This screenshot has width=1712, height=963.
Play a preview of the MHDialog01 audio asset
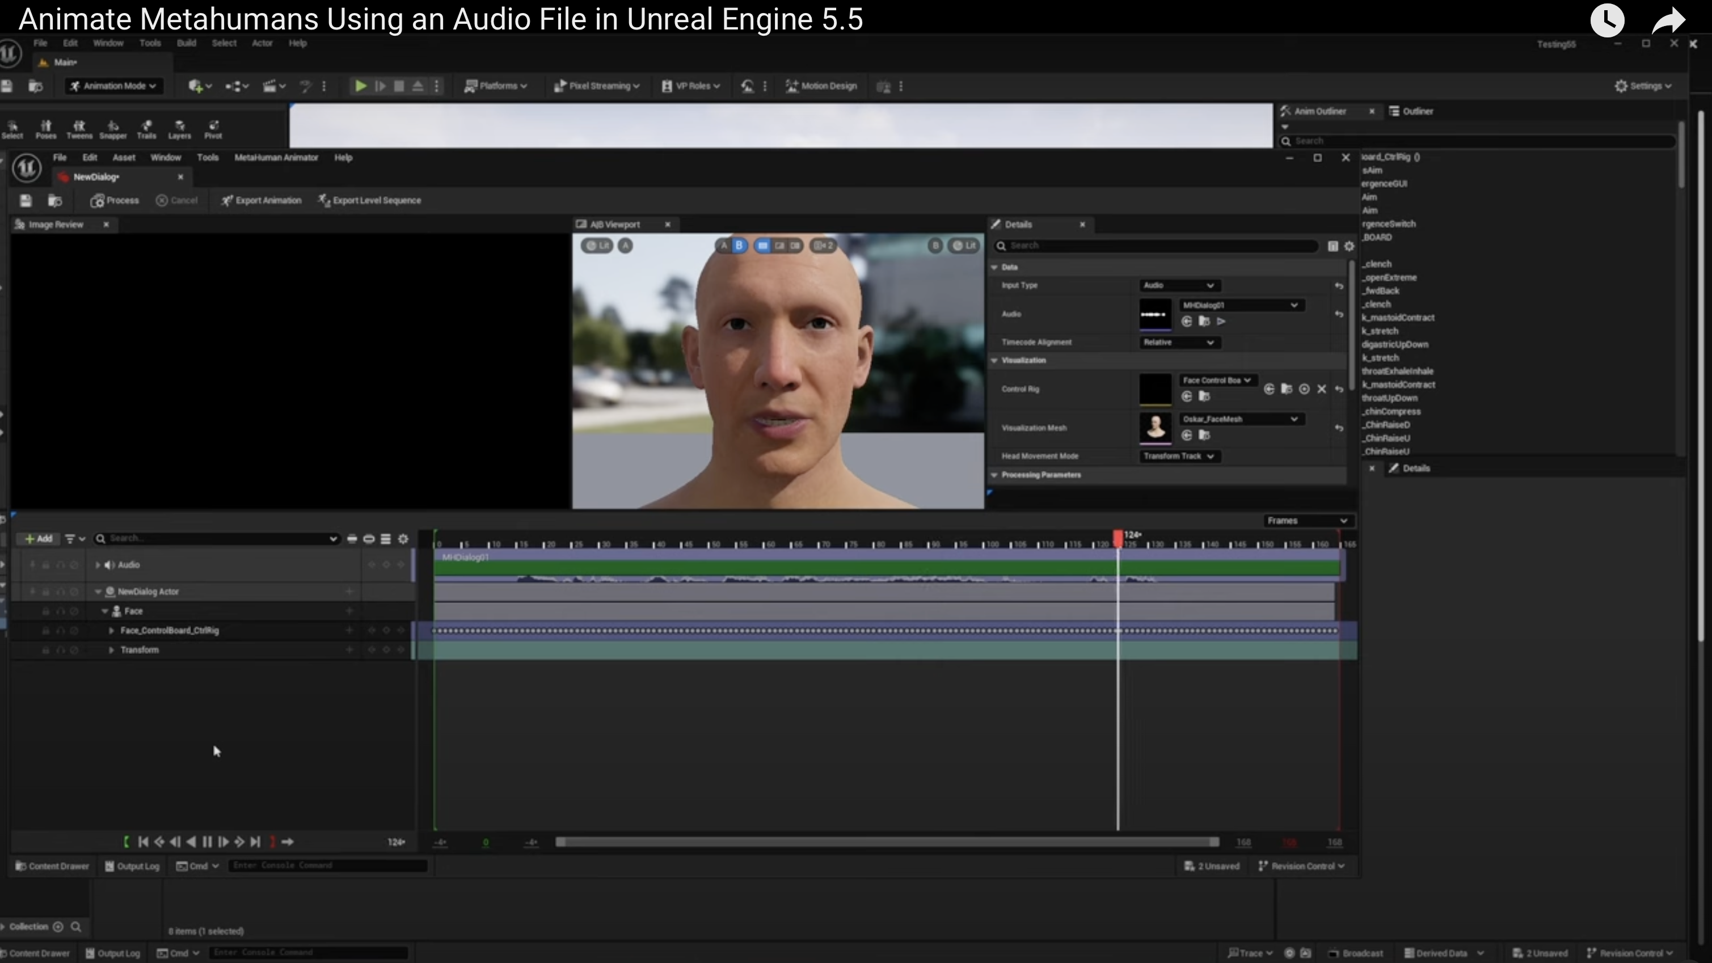(1221, 322)
